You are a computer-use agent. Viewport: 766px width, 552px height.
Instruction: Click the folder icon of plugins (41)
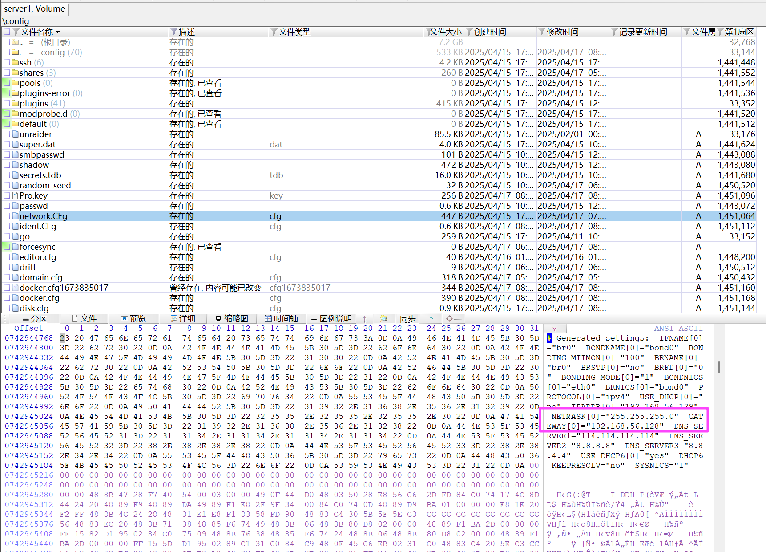15,103
